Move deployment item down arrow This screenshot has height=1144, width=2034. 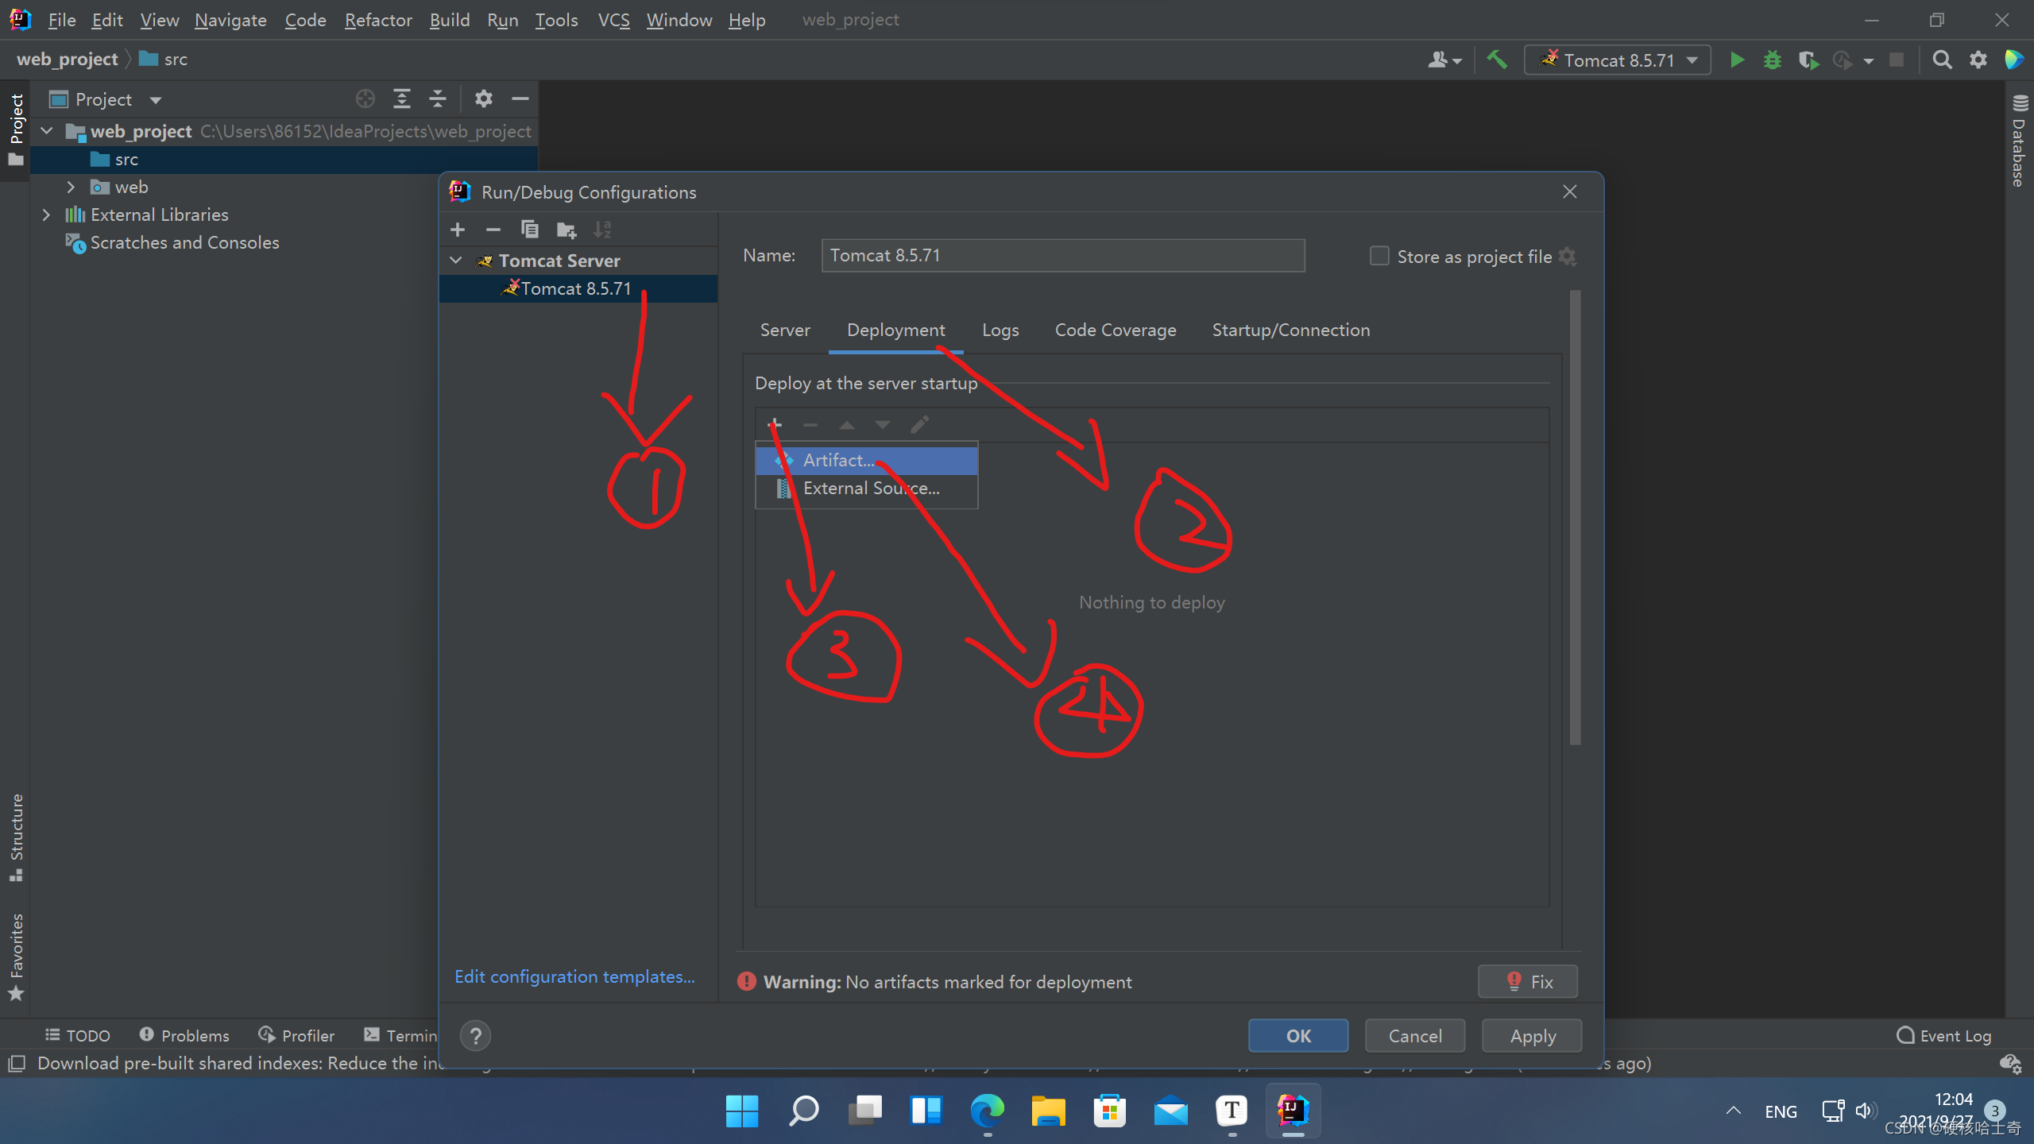tap(883, 425)
